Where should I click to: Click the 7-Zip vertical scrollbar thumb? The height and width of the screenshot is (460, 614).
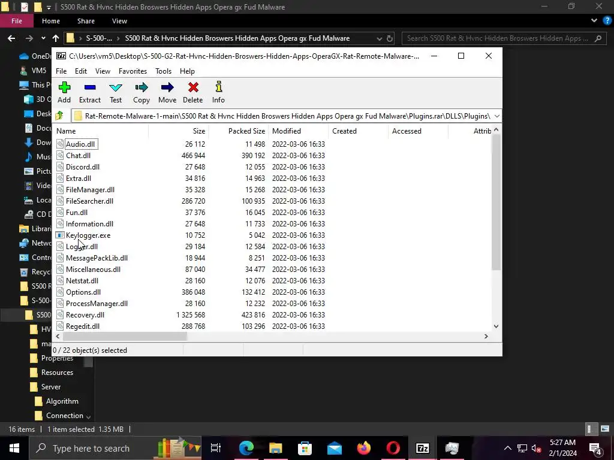[496, 202]
